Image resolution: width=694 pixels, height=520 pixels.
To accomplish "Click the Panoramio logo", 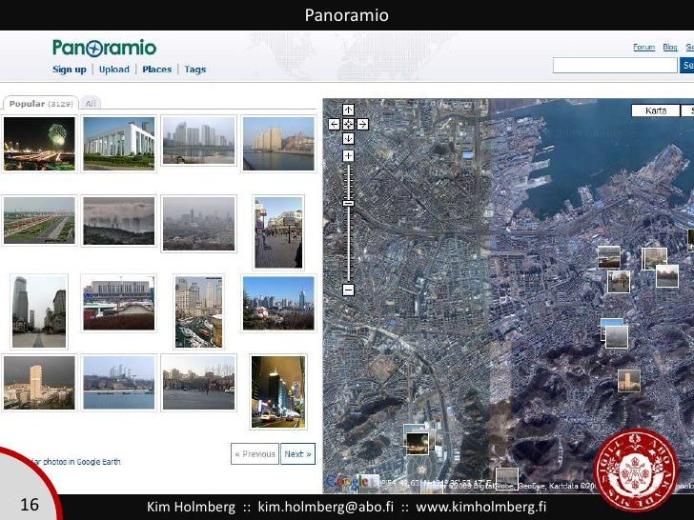I will point(104,48).
